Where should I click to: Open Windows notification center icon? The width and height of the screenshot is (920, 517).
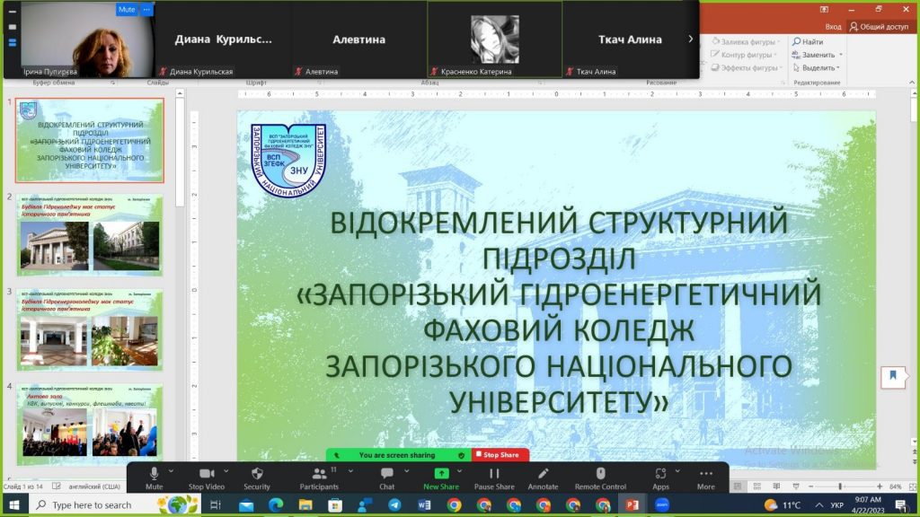(x=902, y=504)
